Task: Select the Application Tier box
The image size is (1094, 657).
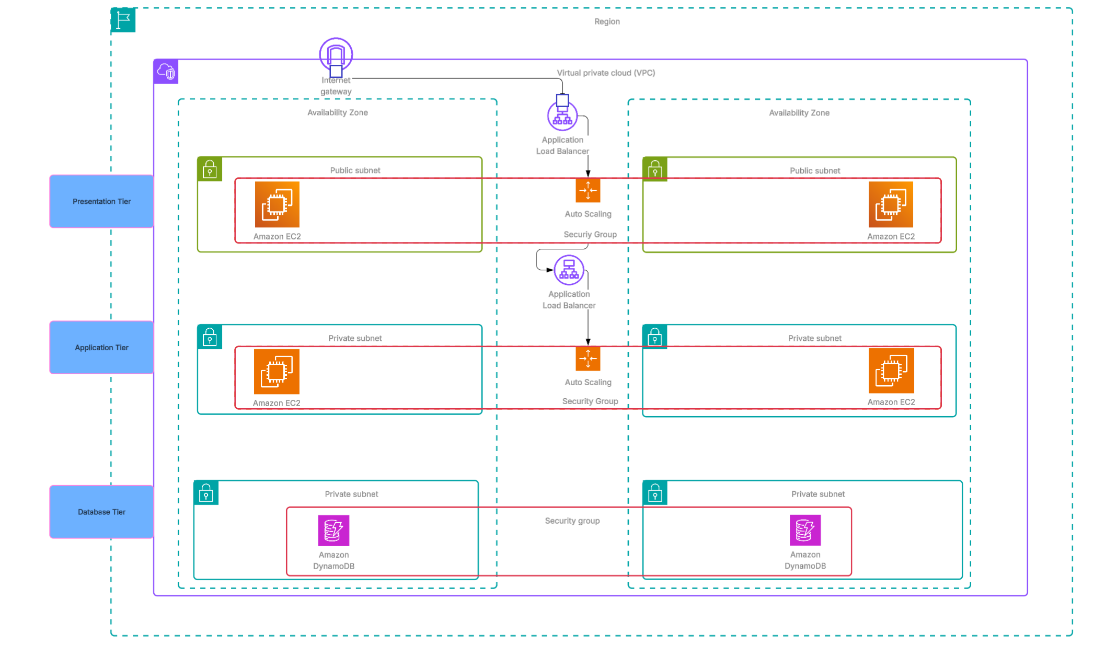Action: (x=101, y=348)
